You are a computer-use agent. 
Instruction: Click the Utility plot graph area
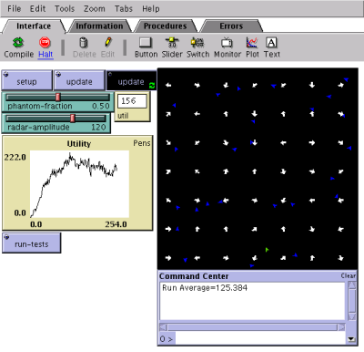pos(80,184)
